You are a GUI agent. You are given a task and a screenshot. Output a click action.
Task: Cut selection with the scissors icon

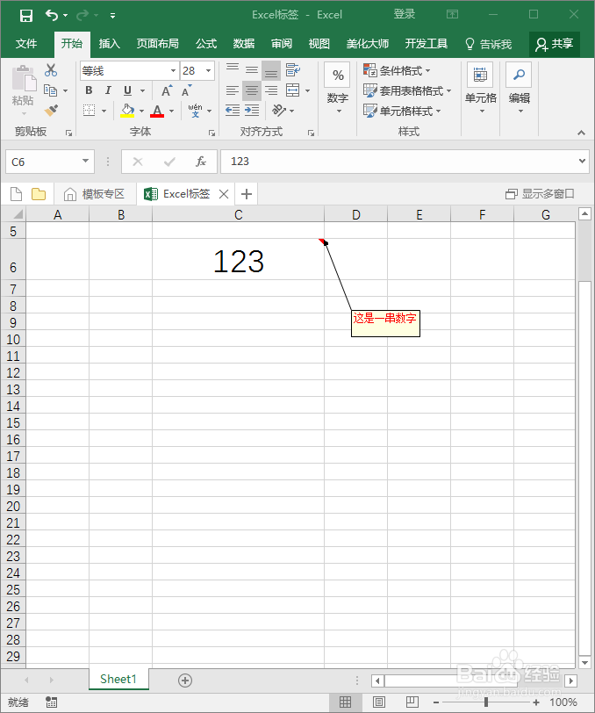click(x=51, y=70)
